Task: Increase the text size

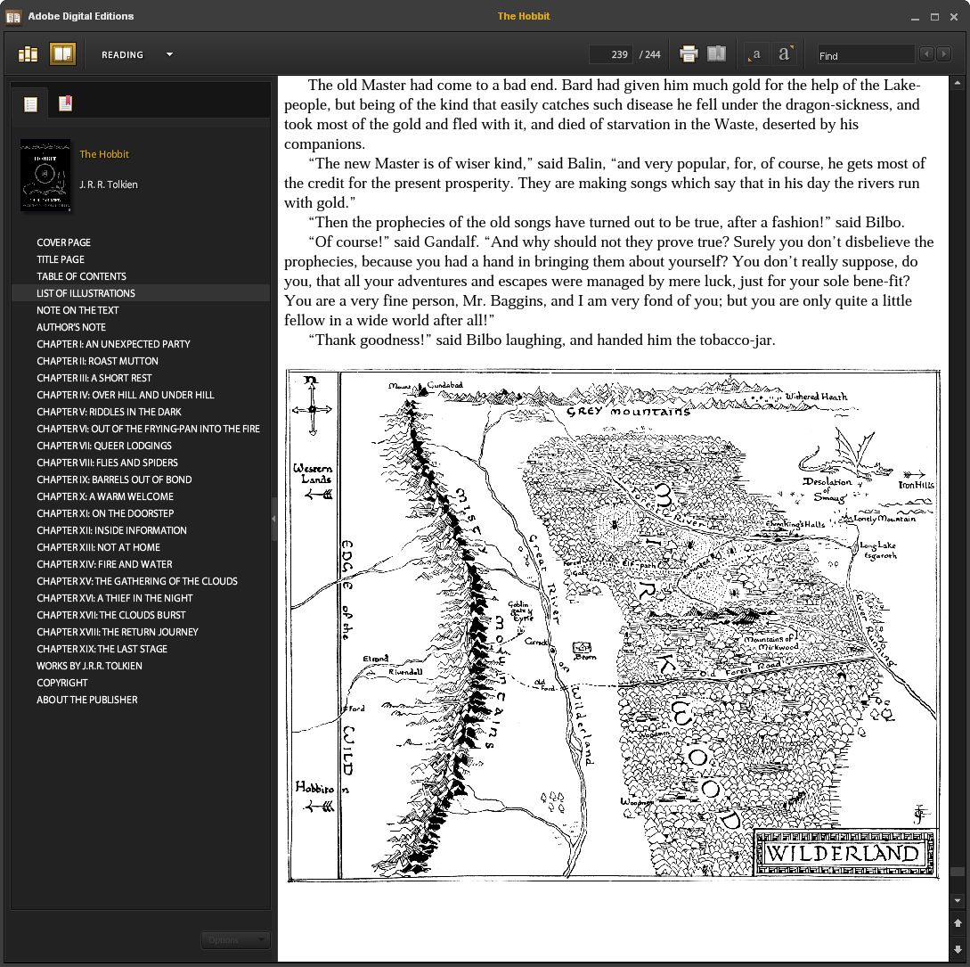Action: tap(784, 54)
